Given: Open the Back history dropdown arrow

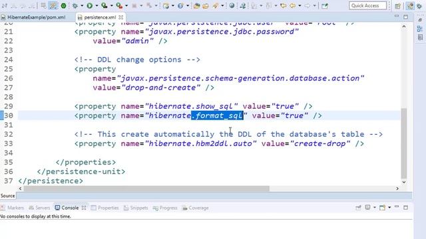Looking at the screenshot, I should coord(300,6).
